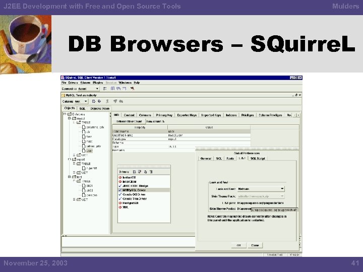Viewport: 363px width, 272px height.
Task: Click the Property column header
Action: pos(140,127)
